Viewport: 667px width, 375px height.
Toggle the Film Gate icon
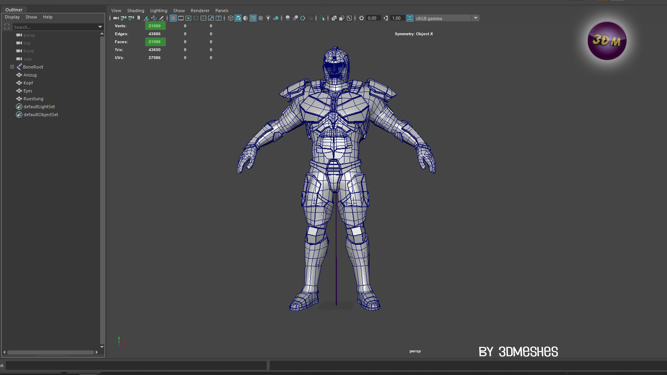[181, 18]
